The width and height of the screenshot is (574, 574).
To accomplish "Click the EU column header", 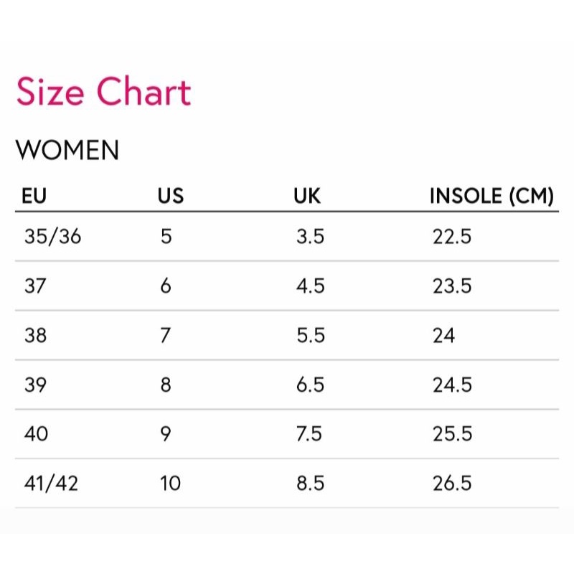I will [34, 195].
